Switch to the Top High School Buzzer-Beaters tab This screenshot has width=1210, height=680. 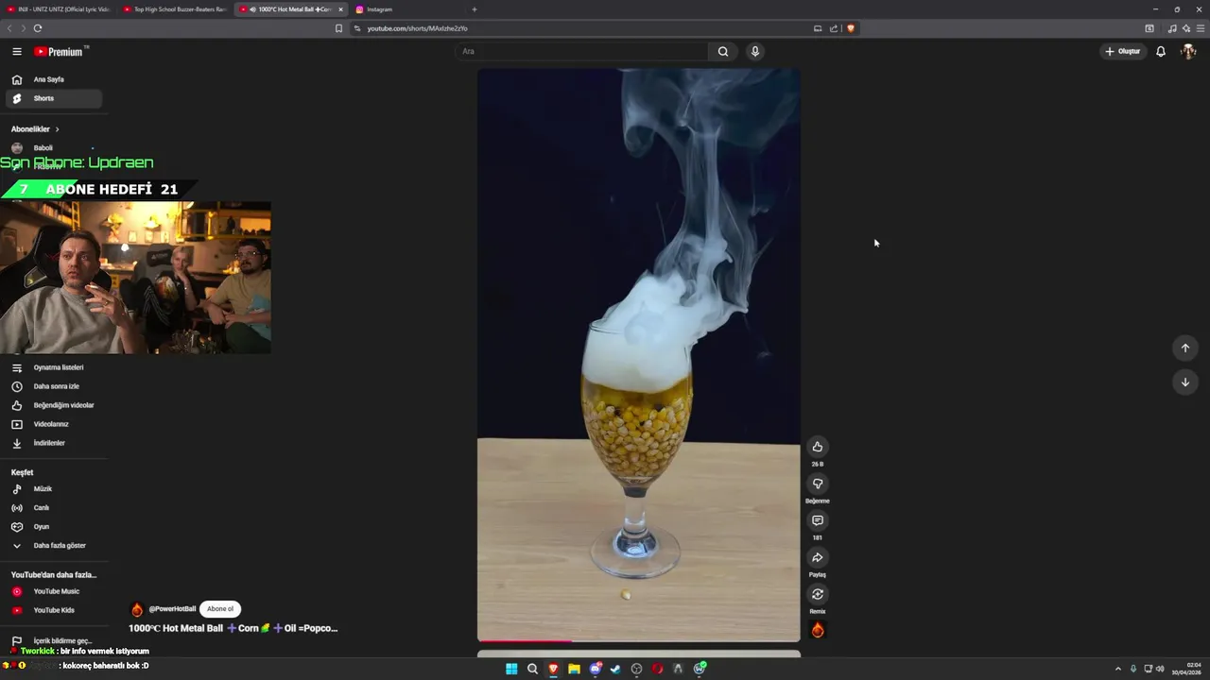[175, 9]
